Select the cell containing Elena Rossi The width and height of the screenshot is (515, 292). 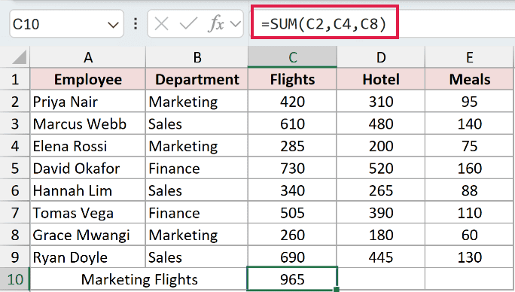(87, 146)
